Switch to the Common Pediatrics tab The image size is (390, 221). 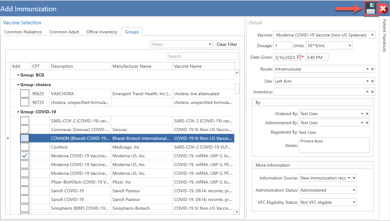click(23, 32)
